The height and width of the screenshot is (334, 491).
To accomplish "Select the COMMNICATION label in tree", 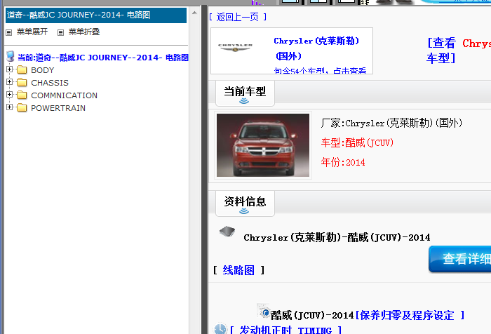I will click(x=65, y=95).
